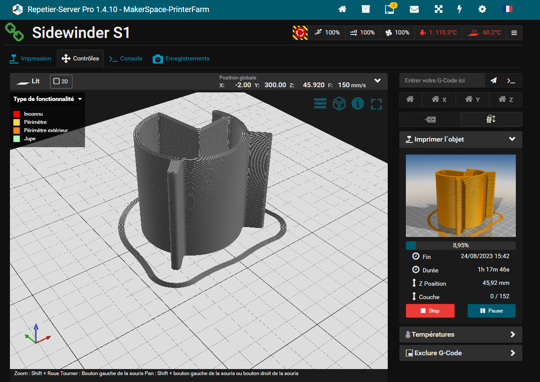The height and width of the screenshot is (382, 540).
Task: Open the server settings gear icon
Action: 482,9
